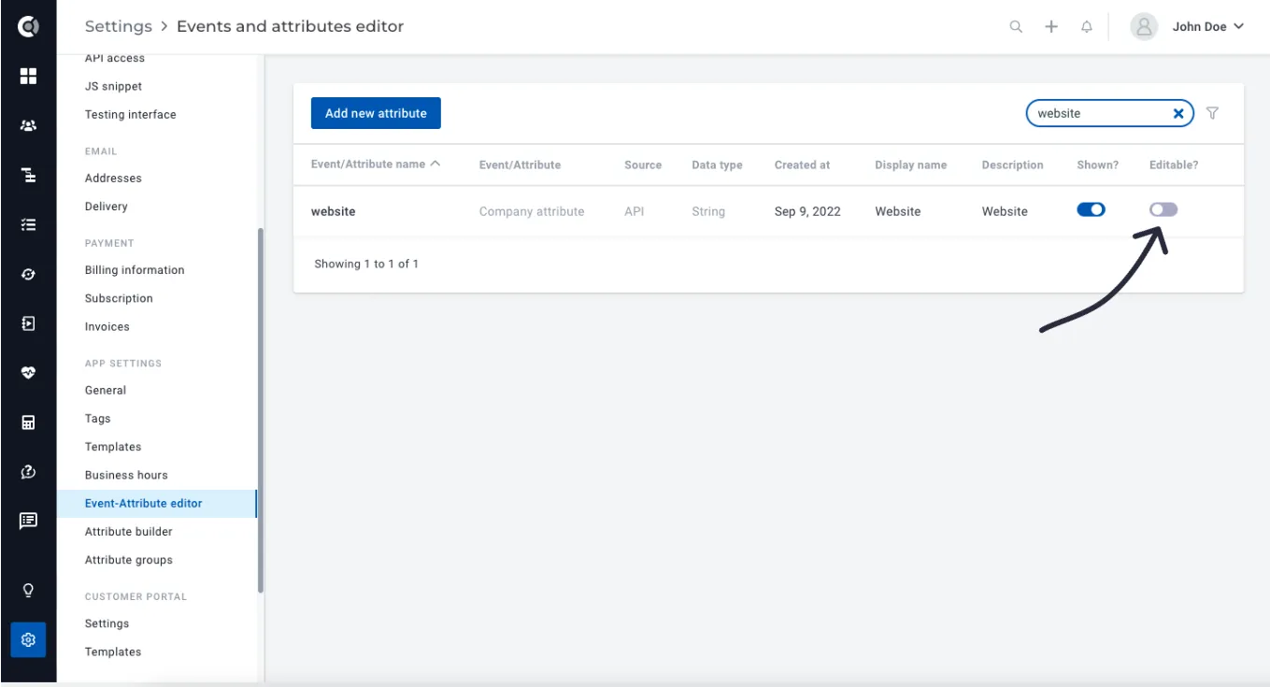
Task: Sort by Event/Attribute name column
Action: [376, 165]
